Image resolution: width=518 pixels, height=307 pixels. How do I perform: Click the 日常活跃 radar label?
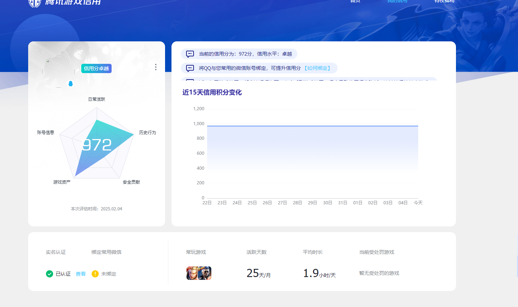tap(97, 99)
